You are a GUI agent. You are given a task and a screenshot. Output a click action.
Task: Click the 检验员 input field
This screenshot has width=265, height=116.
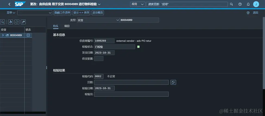click(131, 94)
